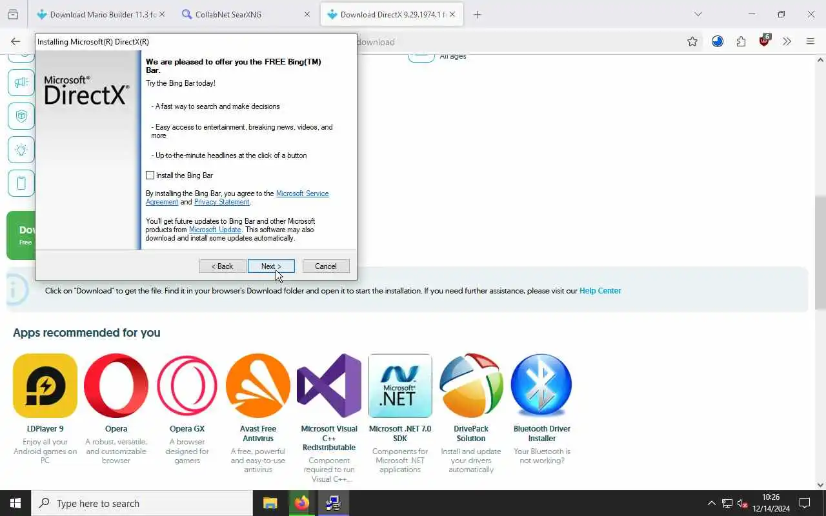Open the DrivePack Solution icon
The image size is (826, 516).
pyautogui.click(x=471, y=386)
